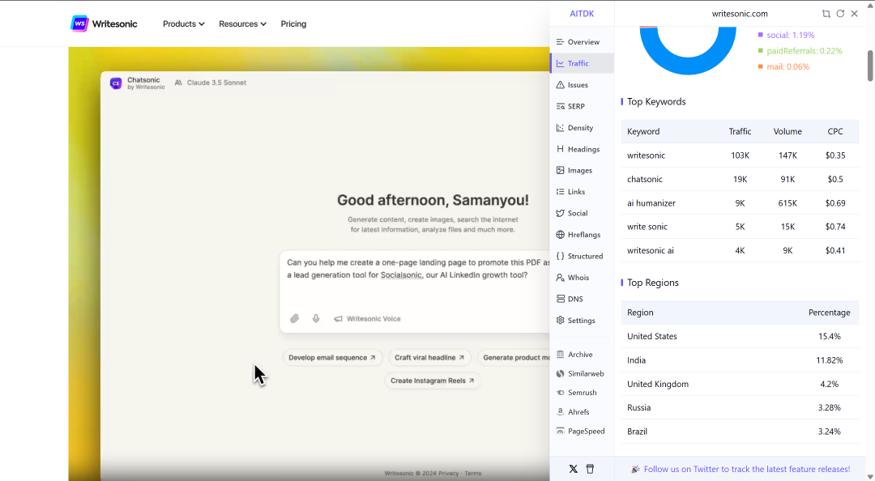Click the Social bird icon

coord(561,213)
